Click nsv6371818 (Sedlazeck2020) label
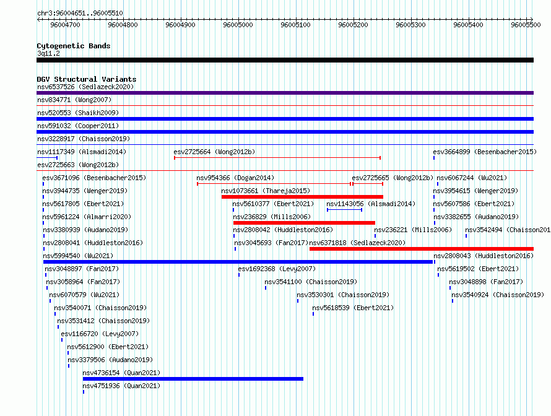This screenshot has width=551, height=416. click(x=357, y=243)
